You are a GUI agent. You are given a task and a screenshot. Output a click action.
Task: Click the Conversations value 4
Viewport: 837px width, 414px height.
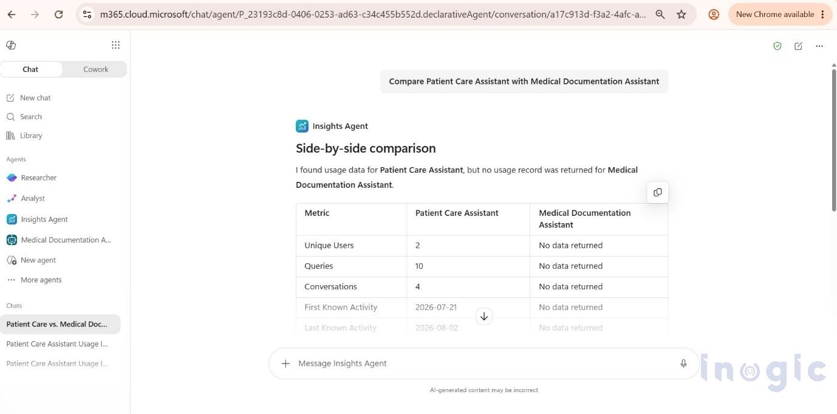click(x=418, y=287)
